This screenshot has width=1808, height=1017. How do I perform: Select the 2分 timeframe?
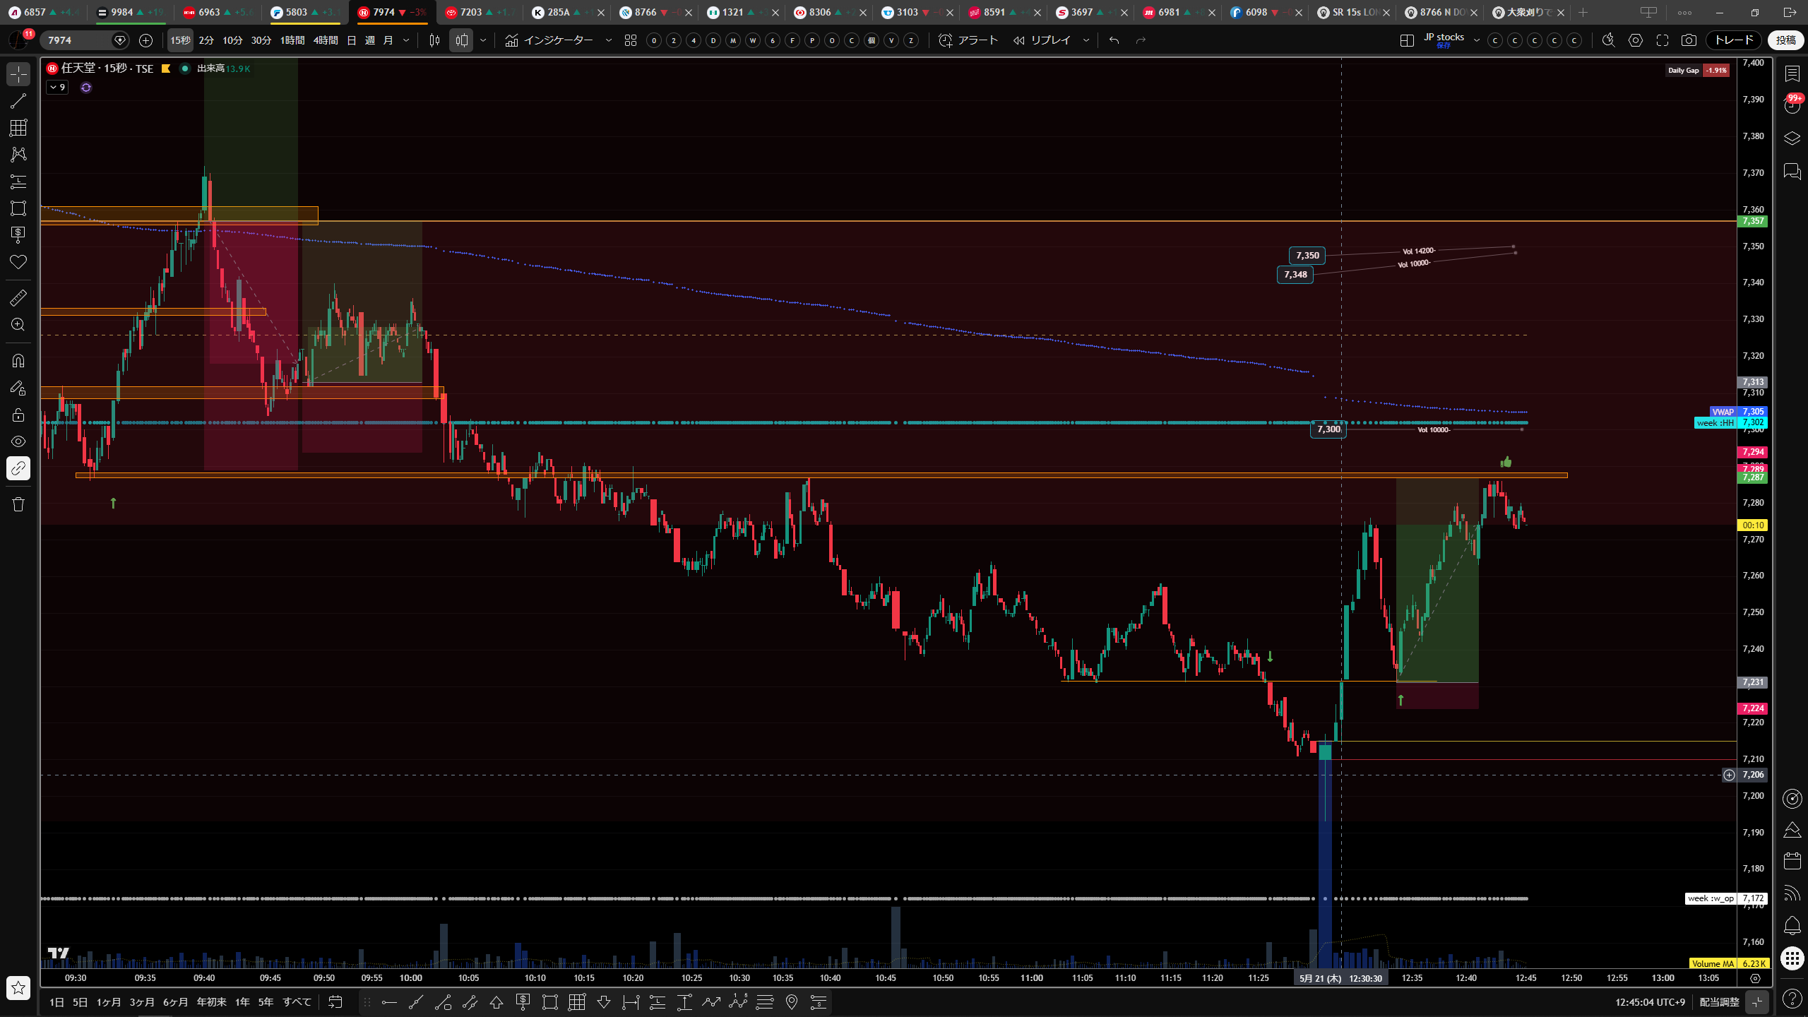coord(206,40)
